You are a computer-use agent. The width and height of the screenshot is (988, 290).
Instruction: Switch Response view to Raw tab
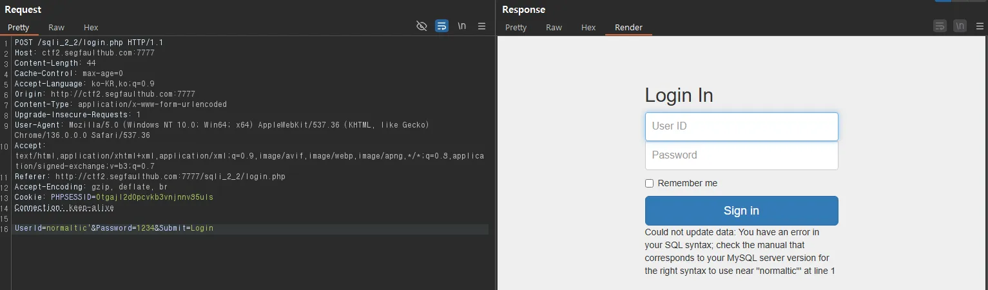[x=554, y=28]
